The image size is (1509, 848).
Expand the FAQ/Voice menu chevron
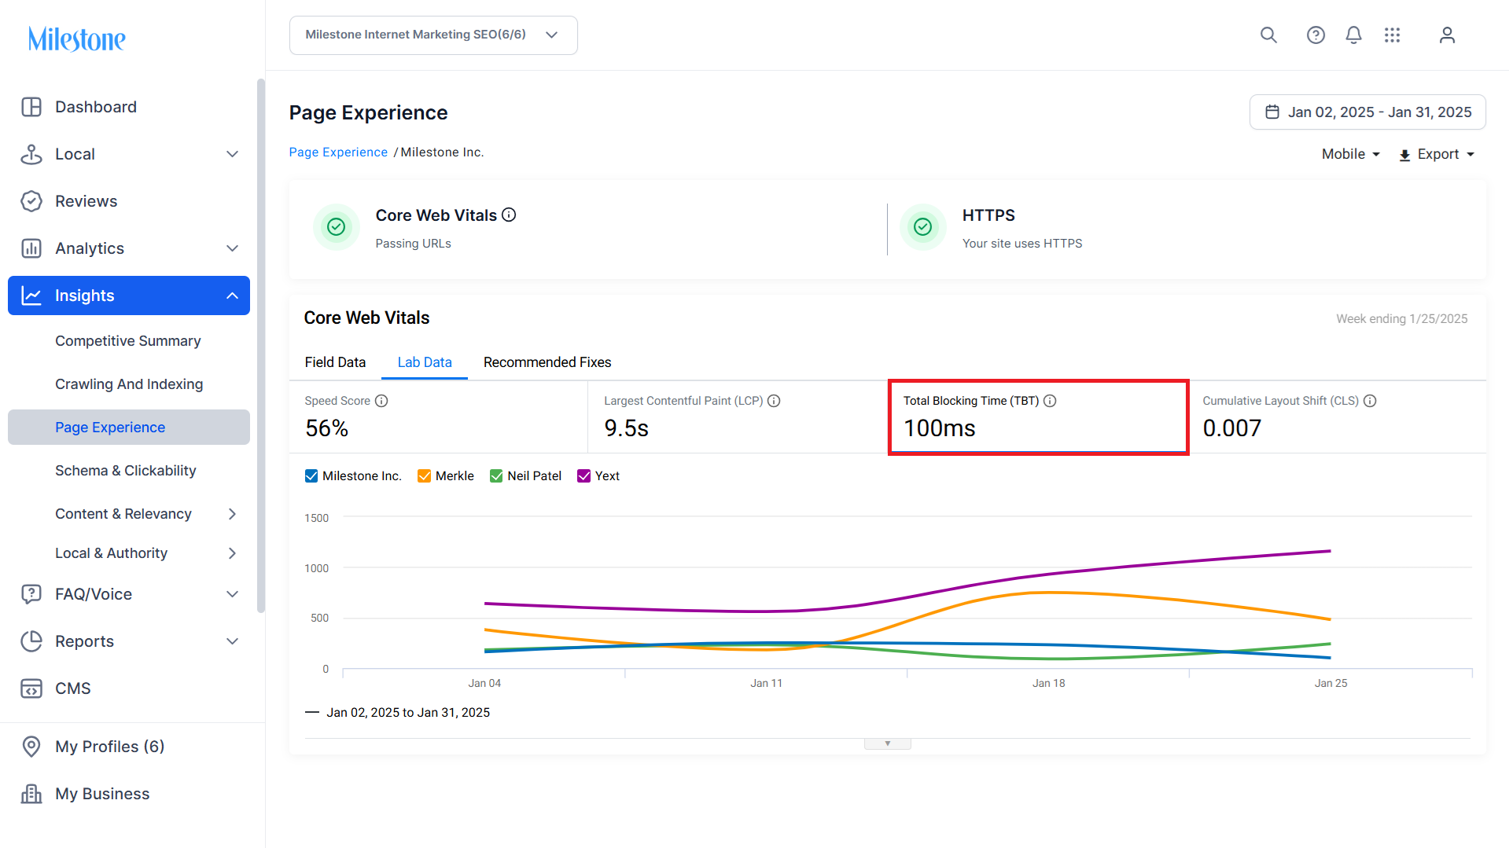[x=232, y=594]
